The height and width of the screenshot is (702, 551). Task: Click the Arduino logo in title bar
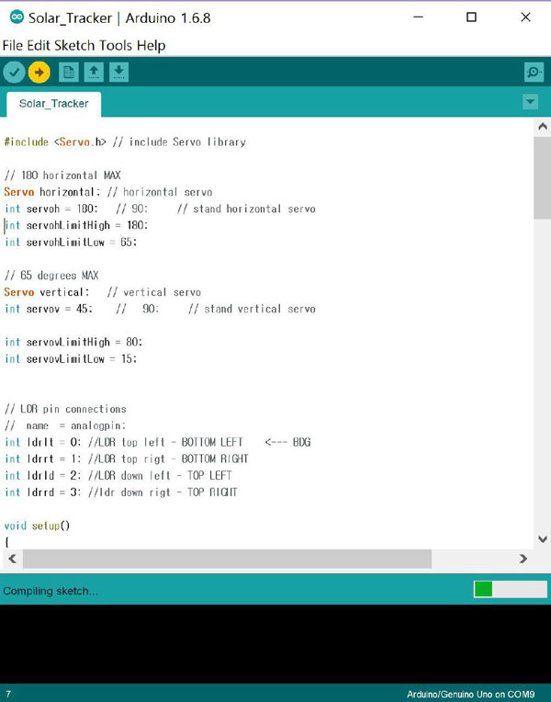tap(17, 17)
